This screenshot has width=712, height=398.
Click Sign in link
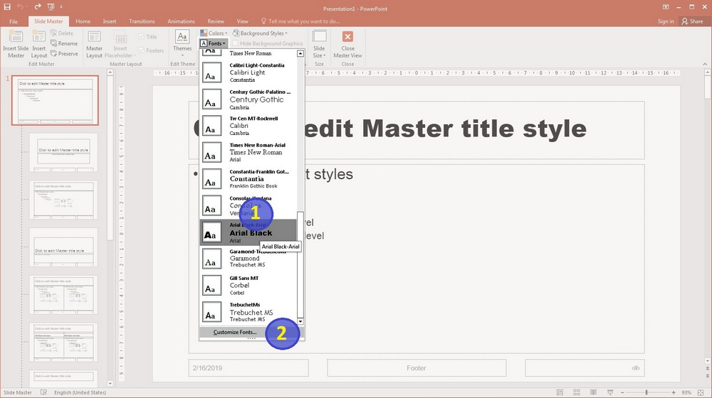(666, 21)
